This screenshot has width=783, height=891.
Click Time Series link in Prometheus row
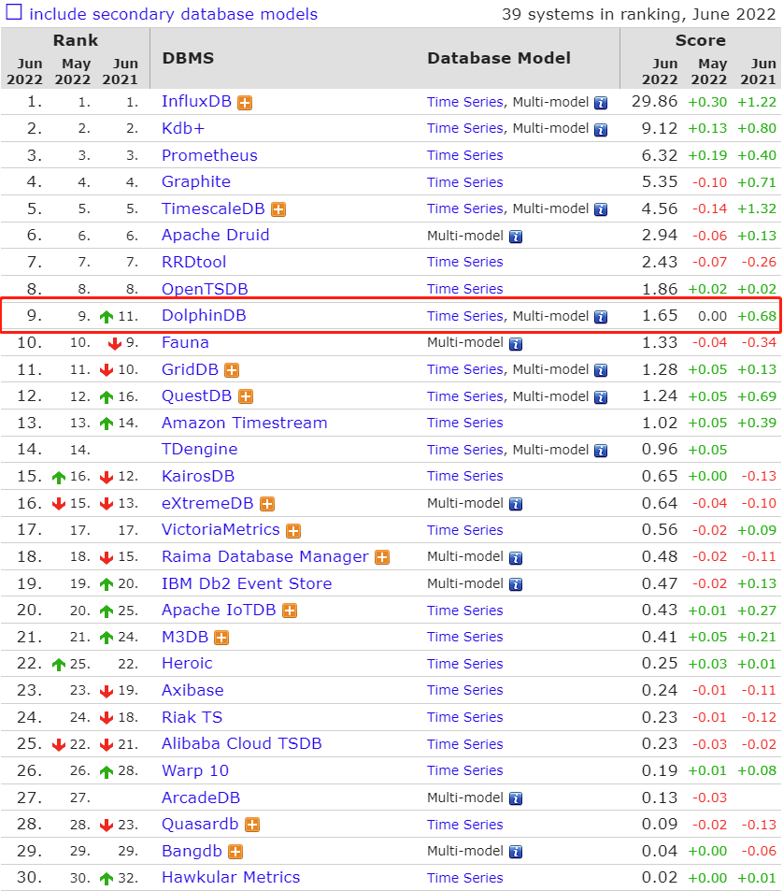pyautogui.click(x=465, y=156)
